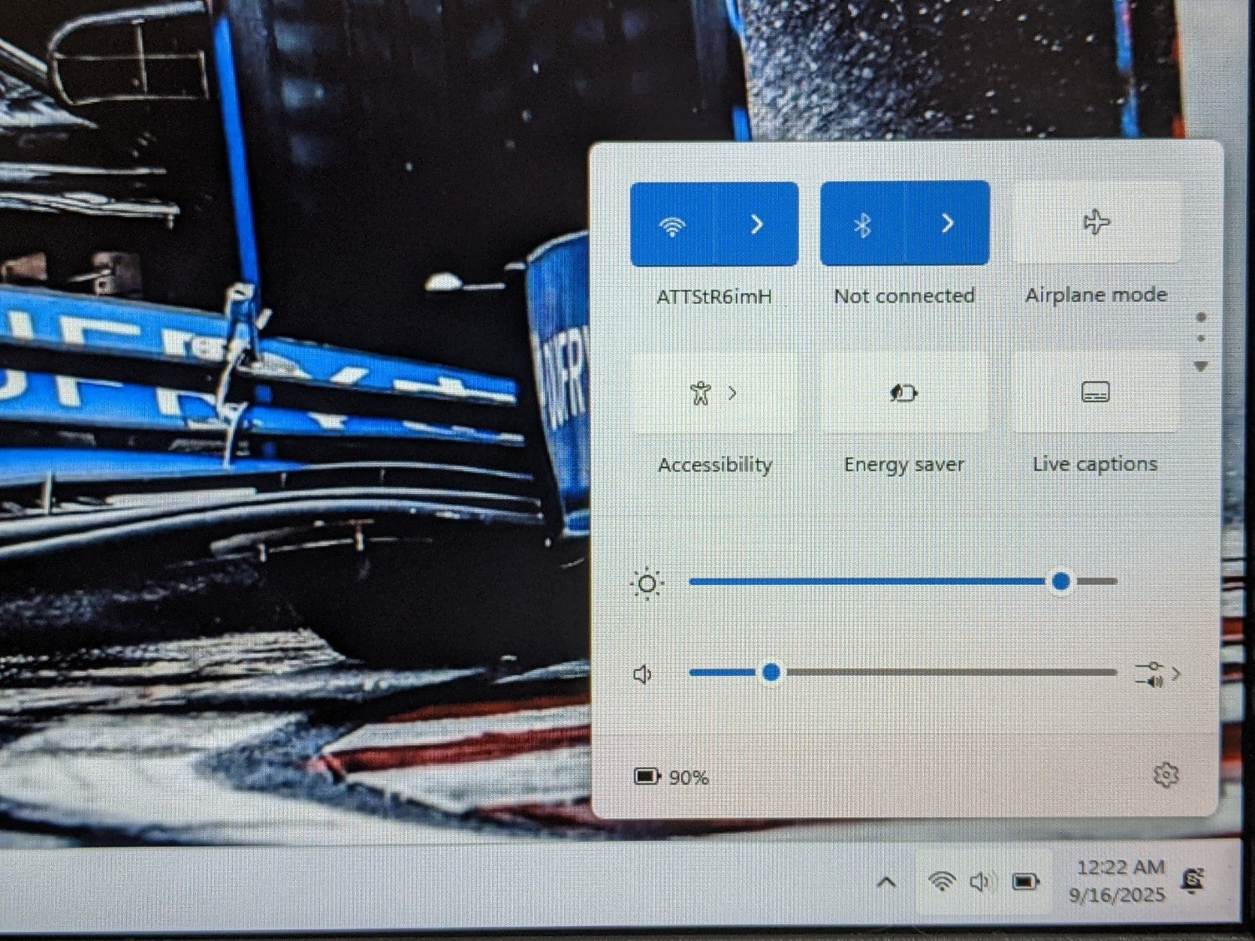
Task: Click the brightness slider handle
Action: tap(1061, 581)
